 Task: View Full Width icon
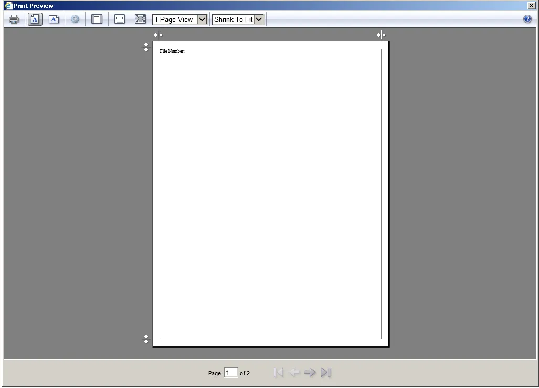pyautogui.click(x=119, y=19)
